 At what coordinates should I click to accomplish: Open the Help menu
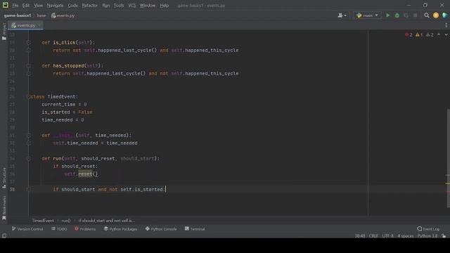pyautogui.click(x=164, y=6)
